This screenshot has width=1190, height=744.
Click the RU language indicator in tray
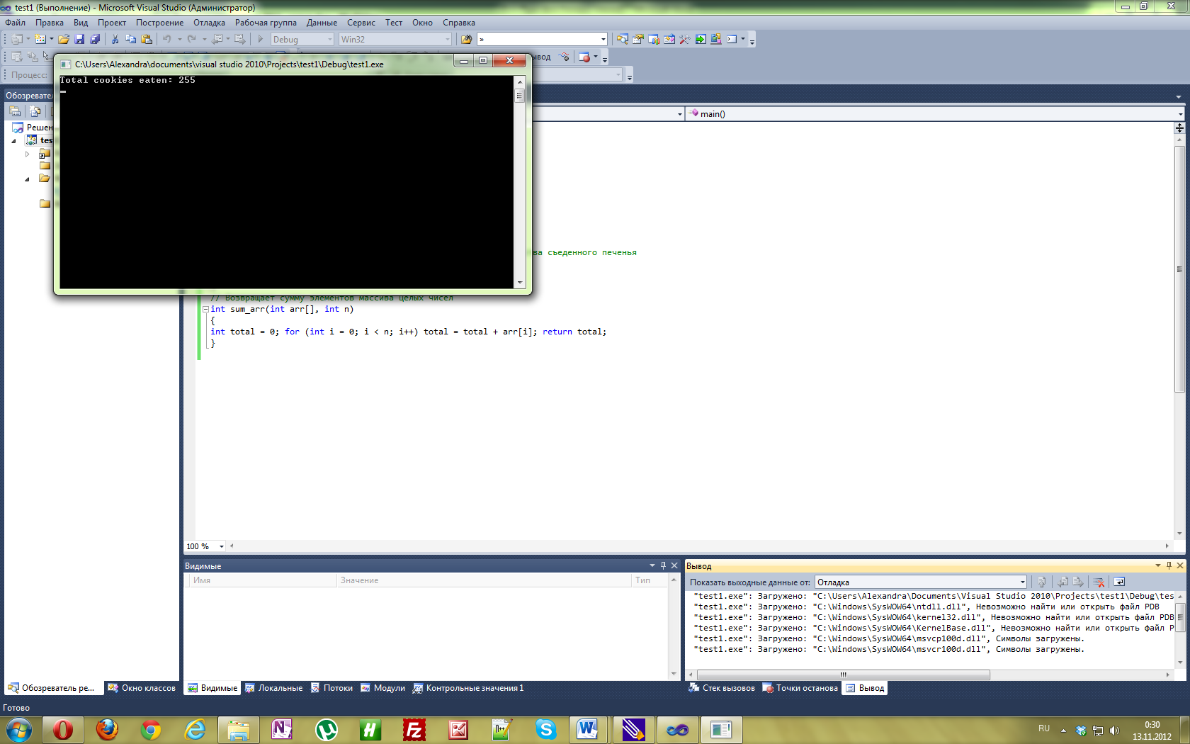(x=1044, y=728)
